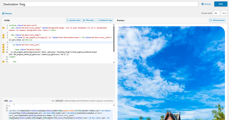Click CSS line 29 .pt-dest-card rule
229x120 pixels.
(61, 115)
